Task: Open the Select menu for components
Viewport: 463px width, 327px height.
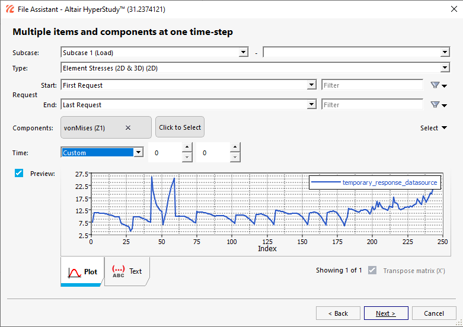Action: 433,128
